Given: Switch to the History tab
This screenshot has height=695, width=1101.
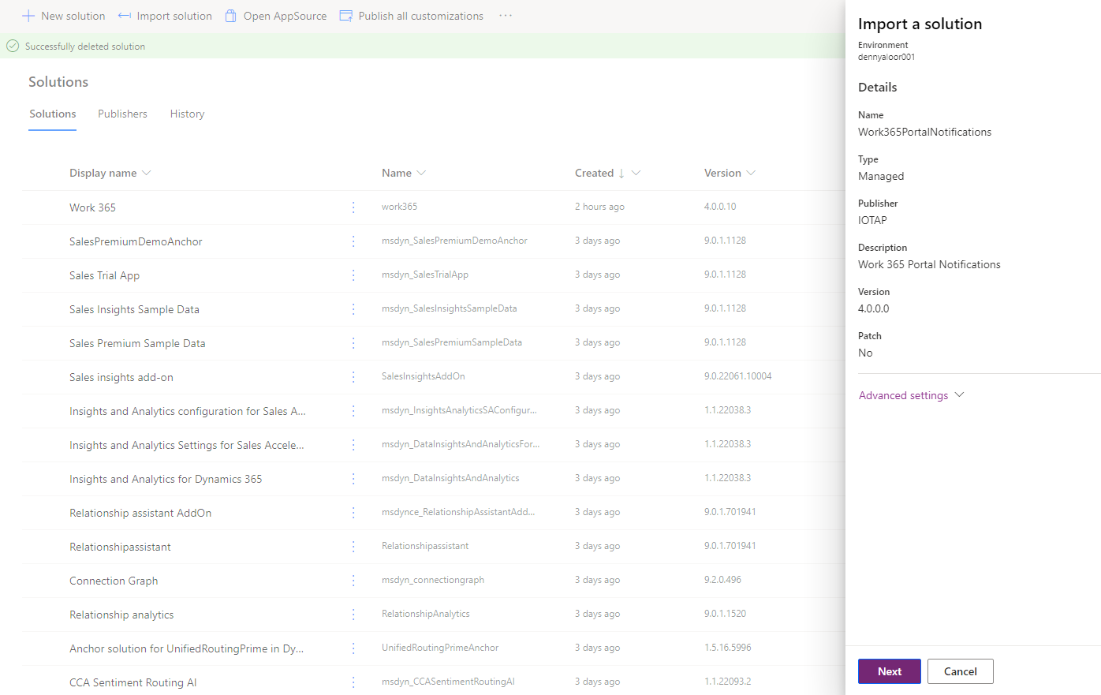Looking at the screenshot, I should coord(187,114).
